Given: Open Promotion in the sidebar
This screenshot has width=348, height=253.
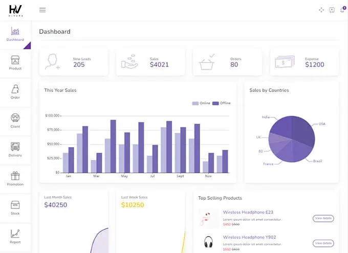Looking at the screenshot, I should (x=15, y=179).
